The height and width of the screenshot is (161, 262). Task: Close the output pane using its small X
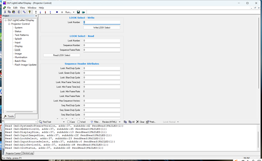(x=3, y=120)
